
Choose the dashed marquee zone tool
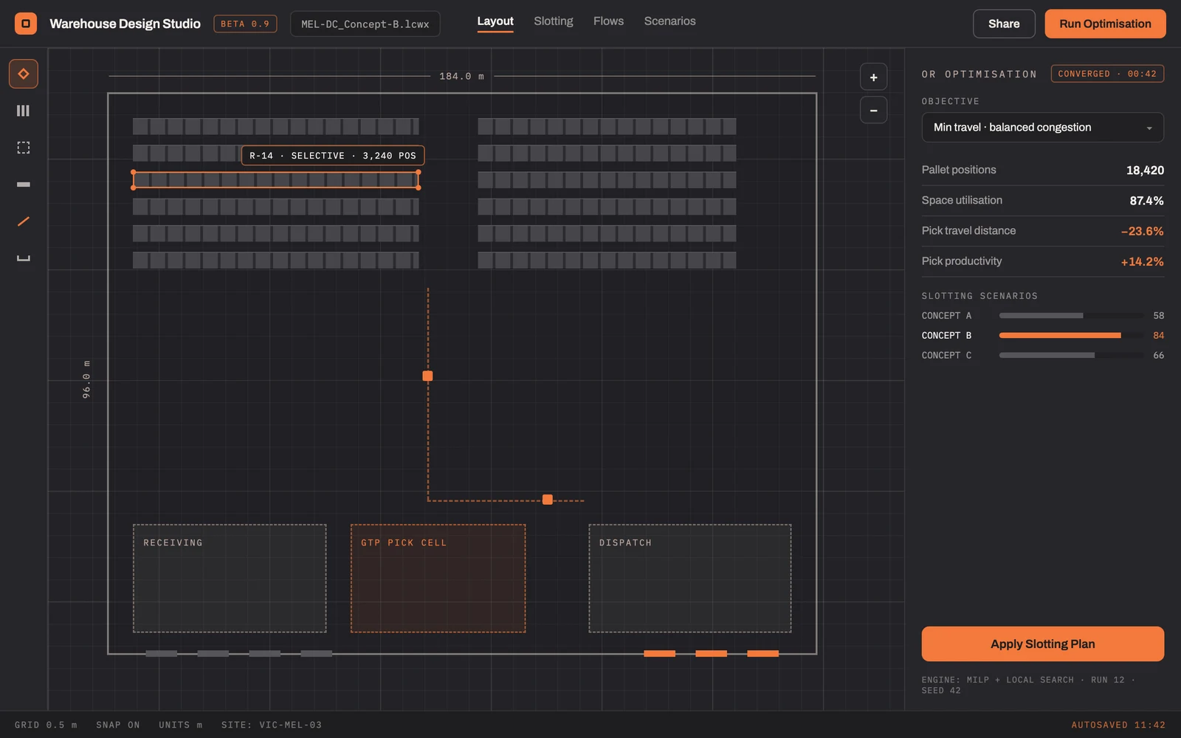point(24,148)
